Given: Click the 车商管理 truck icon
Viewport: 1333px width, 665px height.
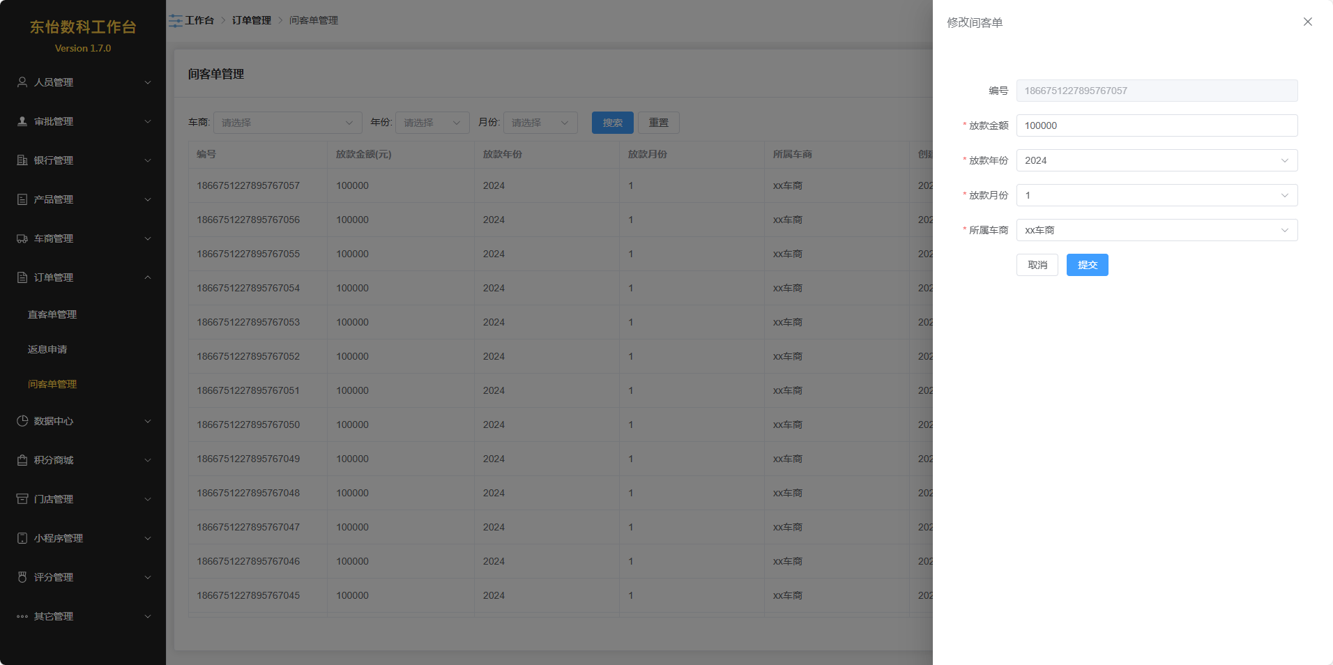Looking at the screenshot, I should 22,238.
